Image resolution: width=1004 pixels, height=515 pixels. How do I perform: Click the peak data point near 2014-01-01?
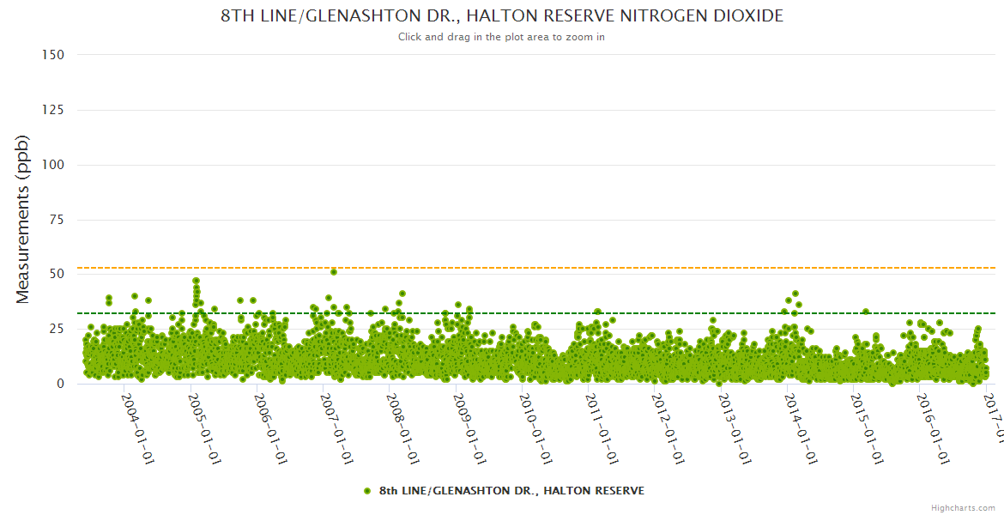[x=795, y=294]
